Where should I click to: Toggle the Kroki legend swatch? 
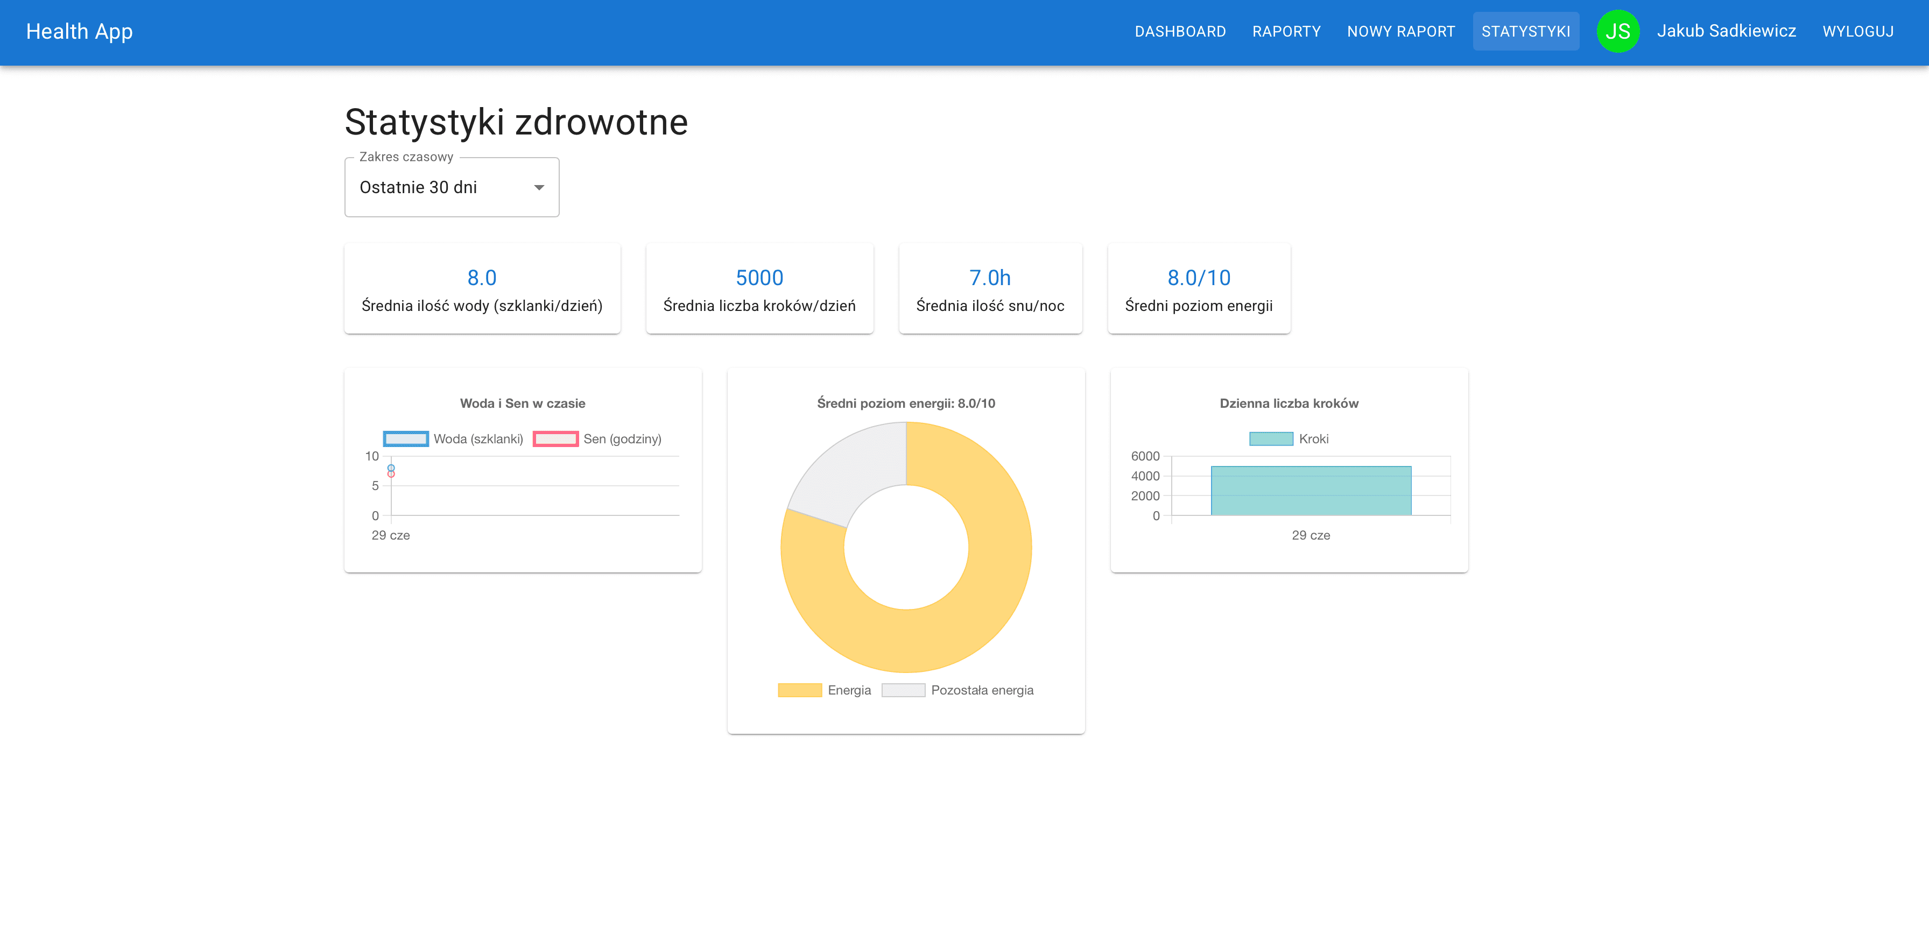[x=1271, y=438]
